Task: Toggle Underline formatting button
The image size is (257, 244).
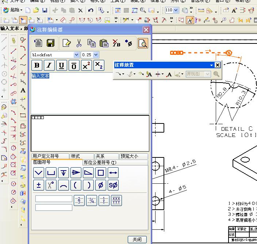Action: pyautogui.click(x=62, y=65)
